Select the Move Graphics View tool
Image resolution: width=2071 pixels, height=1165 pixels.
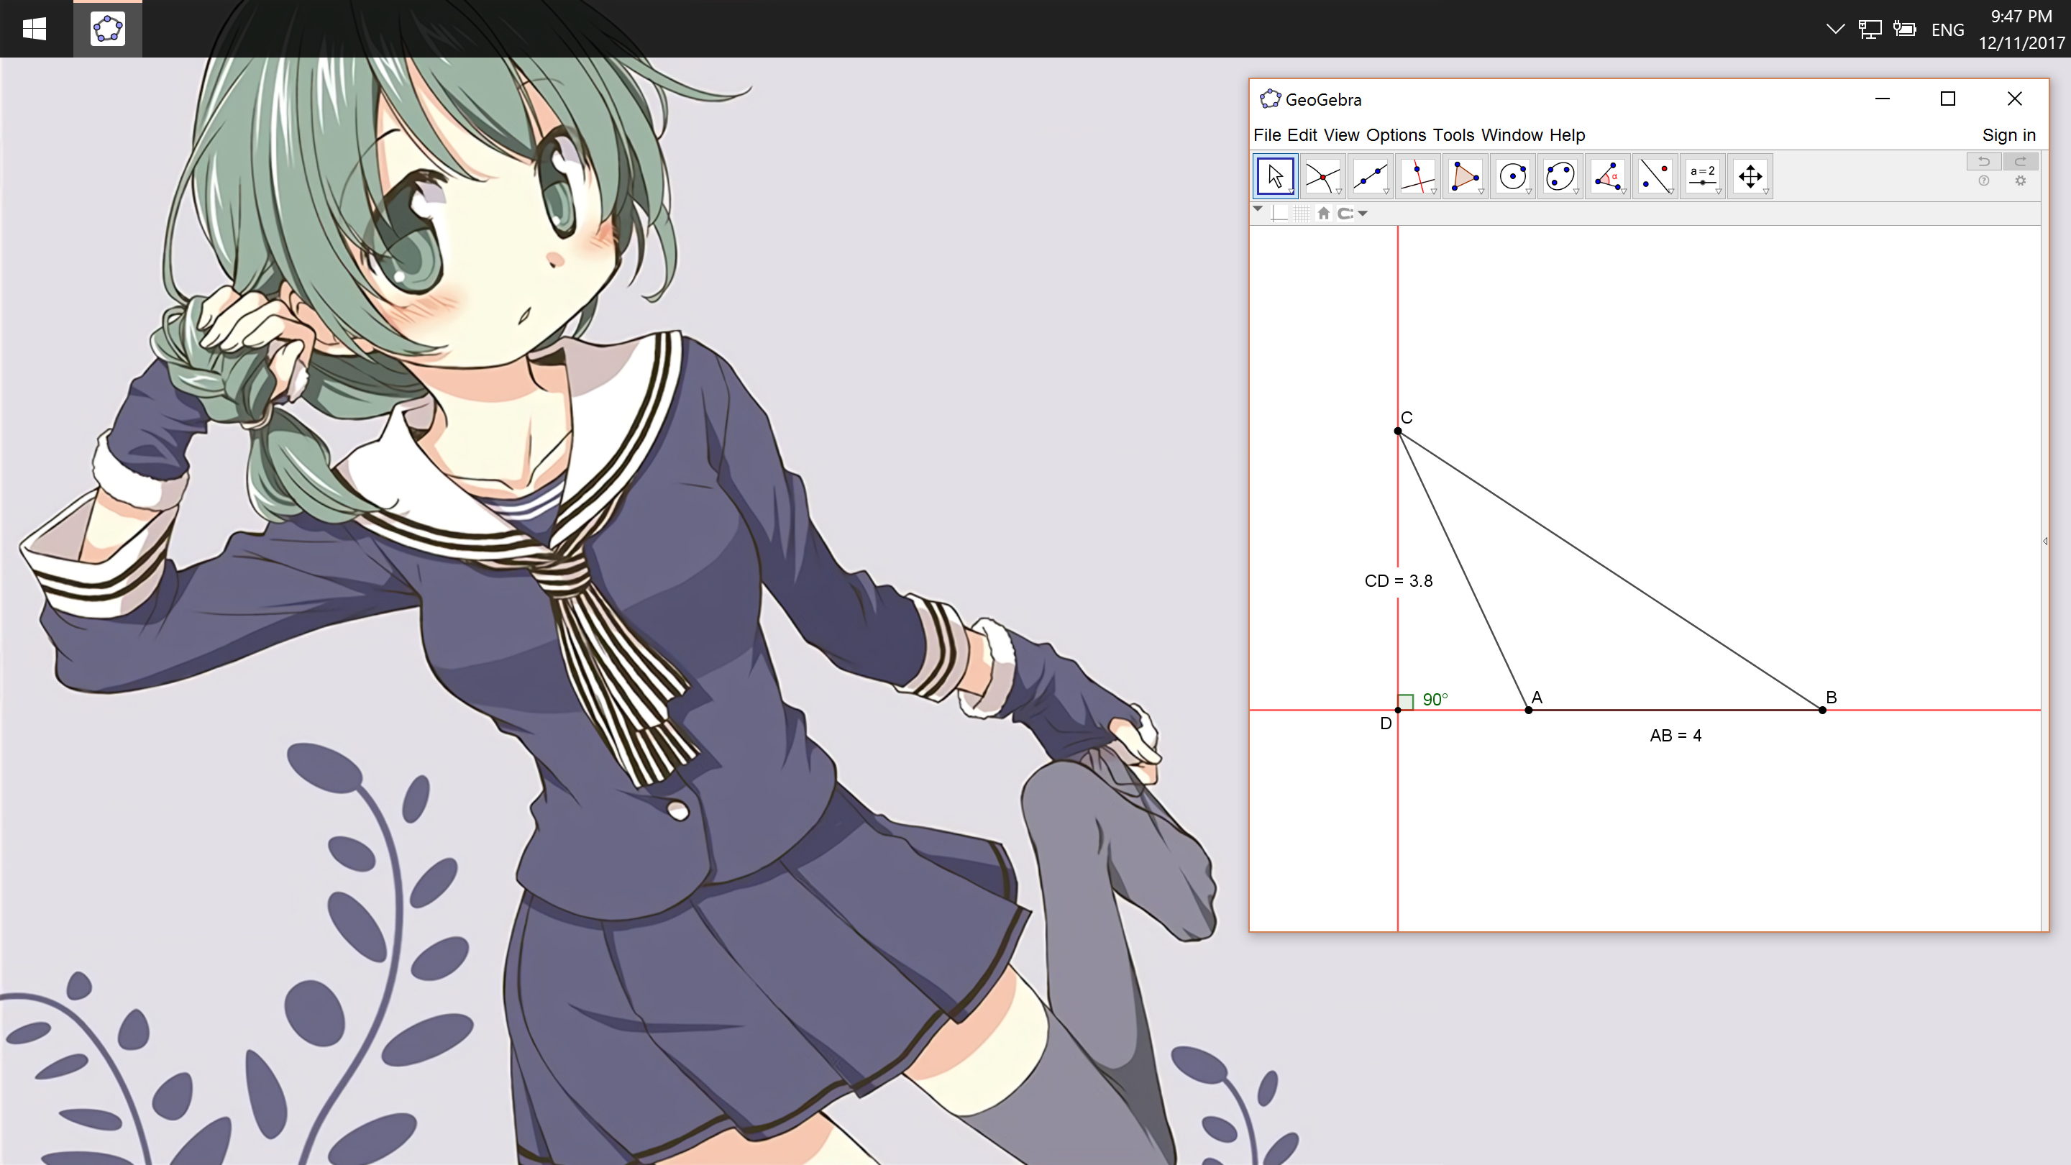tap(1750, 176)
